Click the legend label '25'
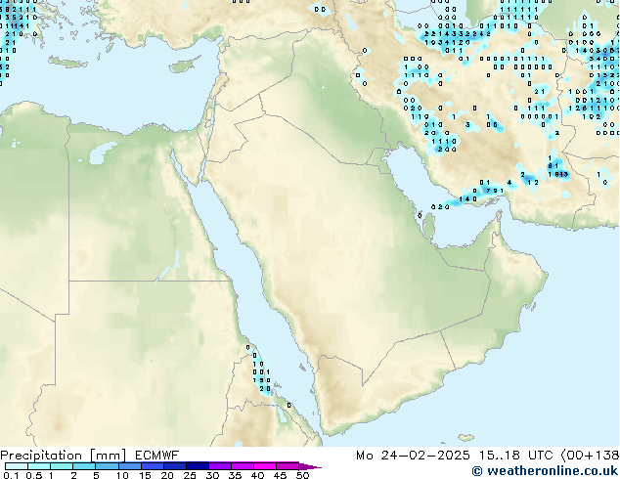620x479 pixels. [190, 475]
